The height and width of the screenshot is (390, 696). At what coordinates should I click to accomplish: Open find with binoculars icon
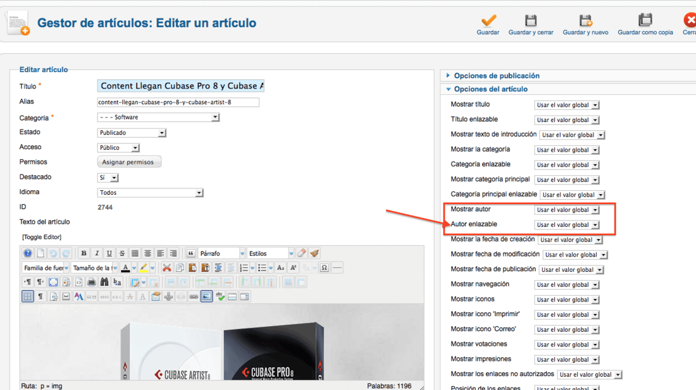click(x=104, y=282)
